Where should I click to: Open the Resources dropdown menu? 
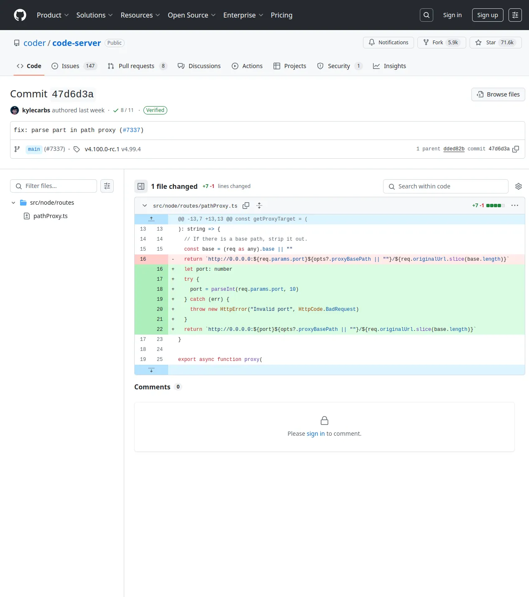pyautogui.click(x=140, y=15)
